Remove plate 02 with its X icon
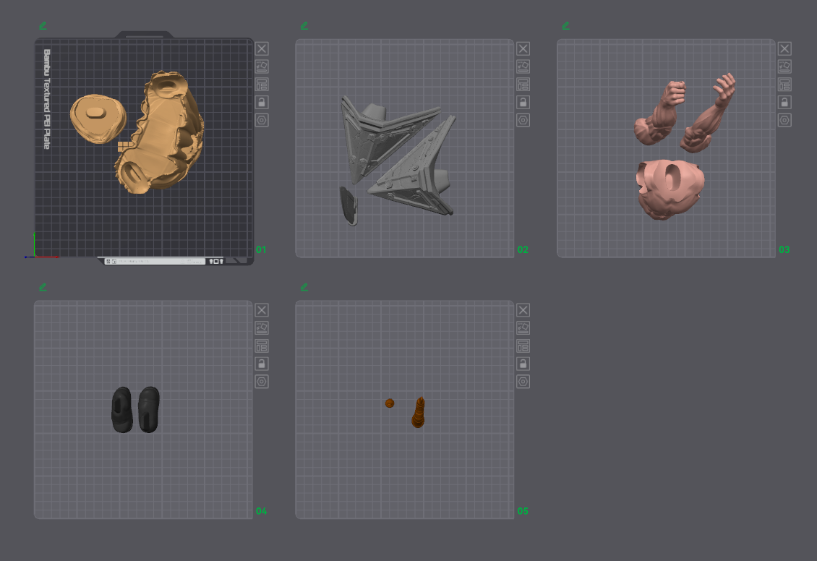The width and height of the screenshot is (817, 561). (523, 48)
